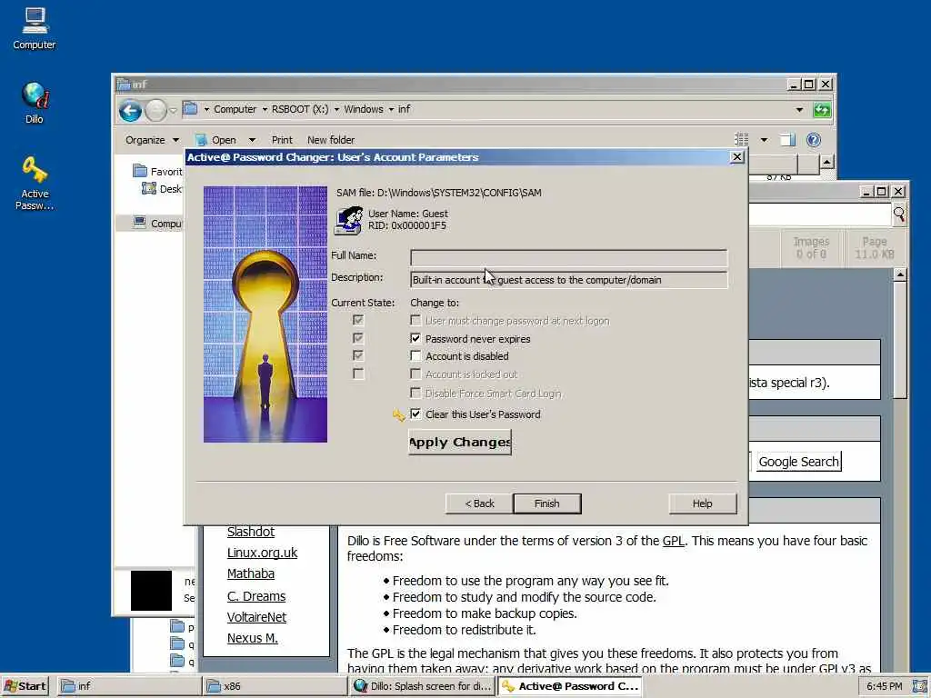This screenshot has height=698, width=931.
Task: Click Disable Force Smart Card Login checkbox
Action: coord(415,393)
